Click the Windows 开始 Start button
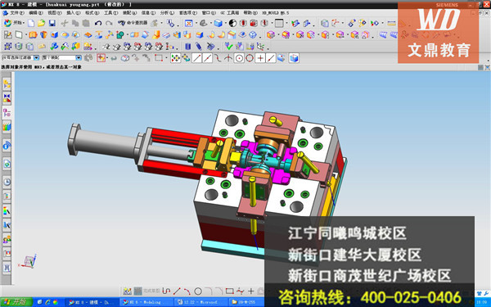This screenshot has width=491, height=307. [16, 302]
